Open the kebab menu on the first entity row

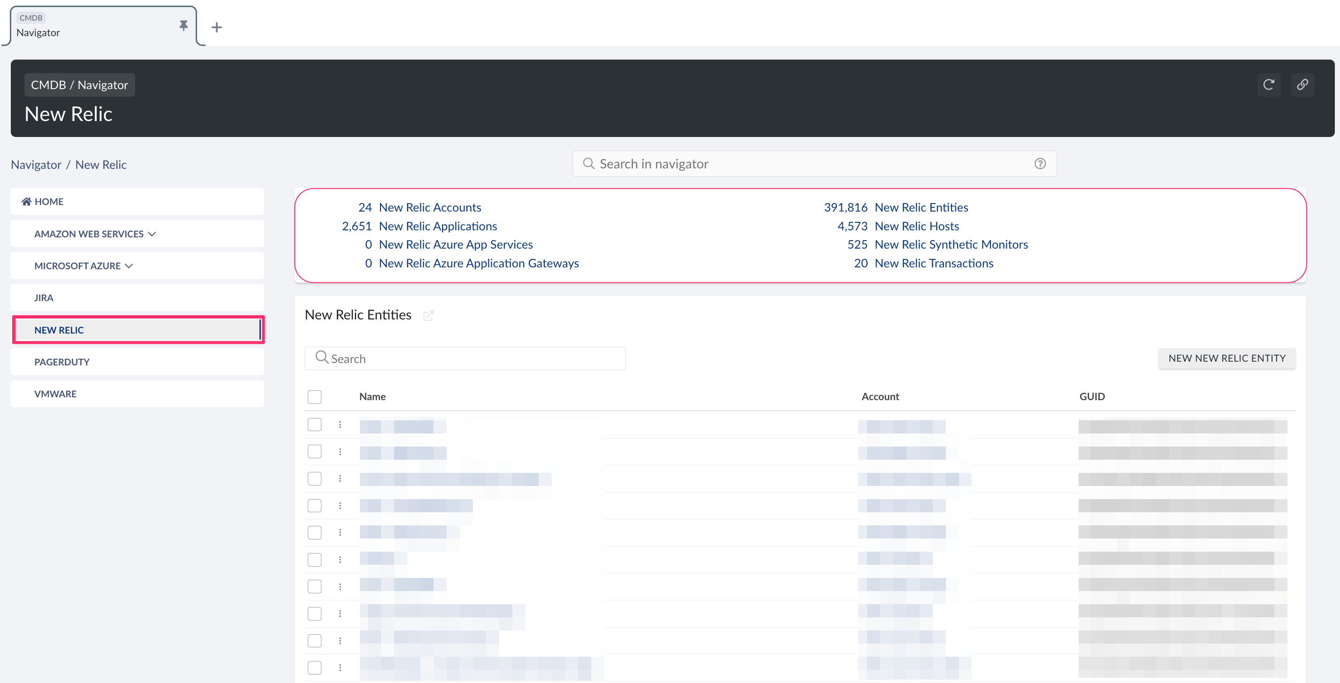click(340, 425)
